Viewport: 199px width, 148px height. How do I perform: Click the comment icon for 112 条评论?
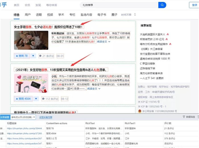click(44, 99)
